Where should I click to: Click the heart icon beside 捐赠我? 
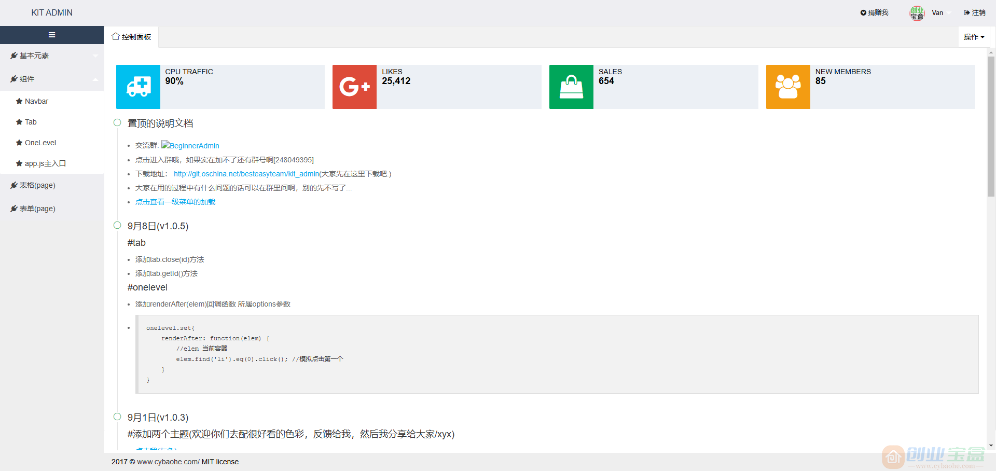(x=863, y=12)
